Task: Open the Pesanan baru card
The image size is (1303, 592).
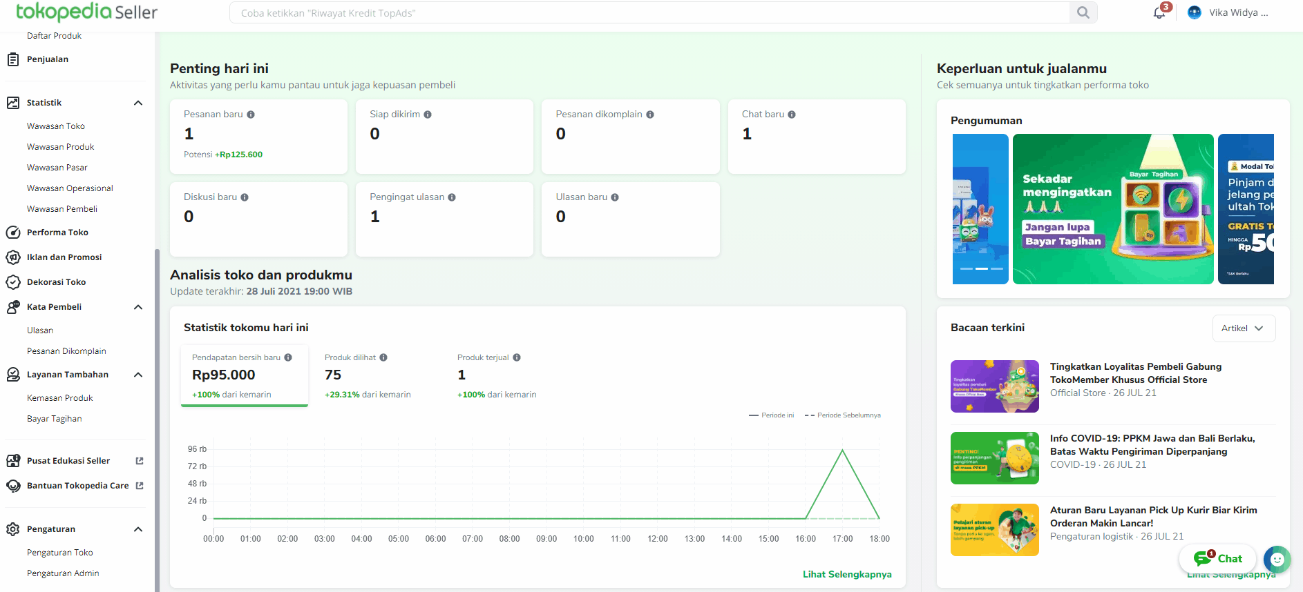Action: [x=258, y=137]
